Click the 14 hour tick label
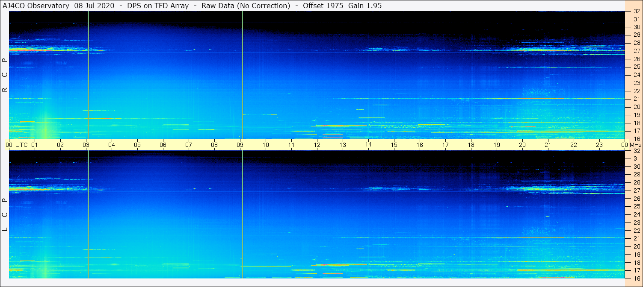This screenshot has height=287, width=643. 368,144
